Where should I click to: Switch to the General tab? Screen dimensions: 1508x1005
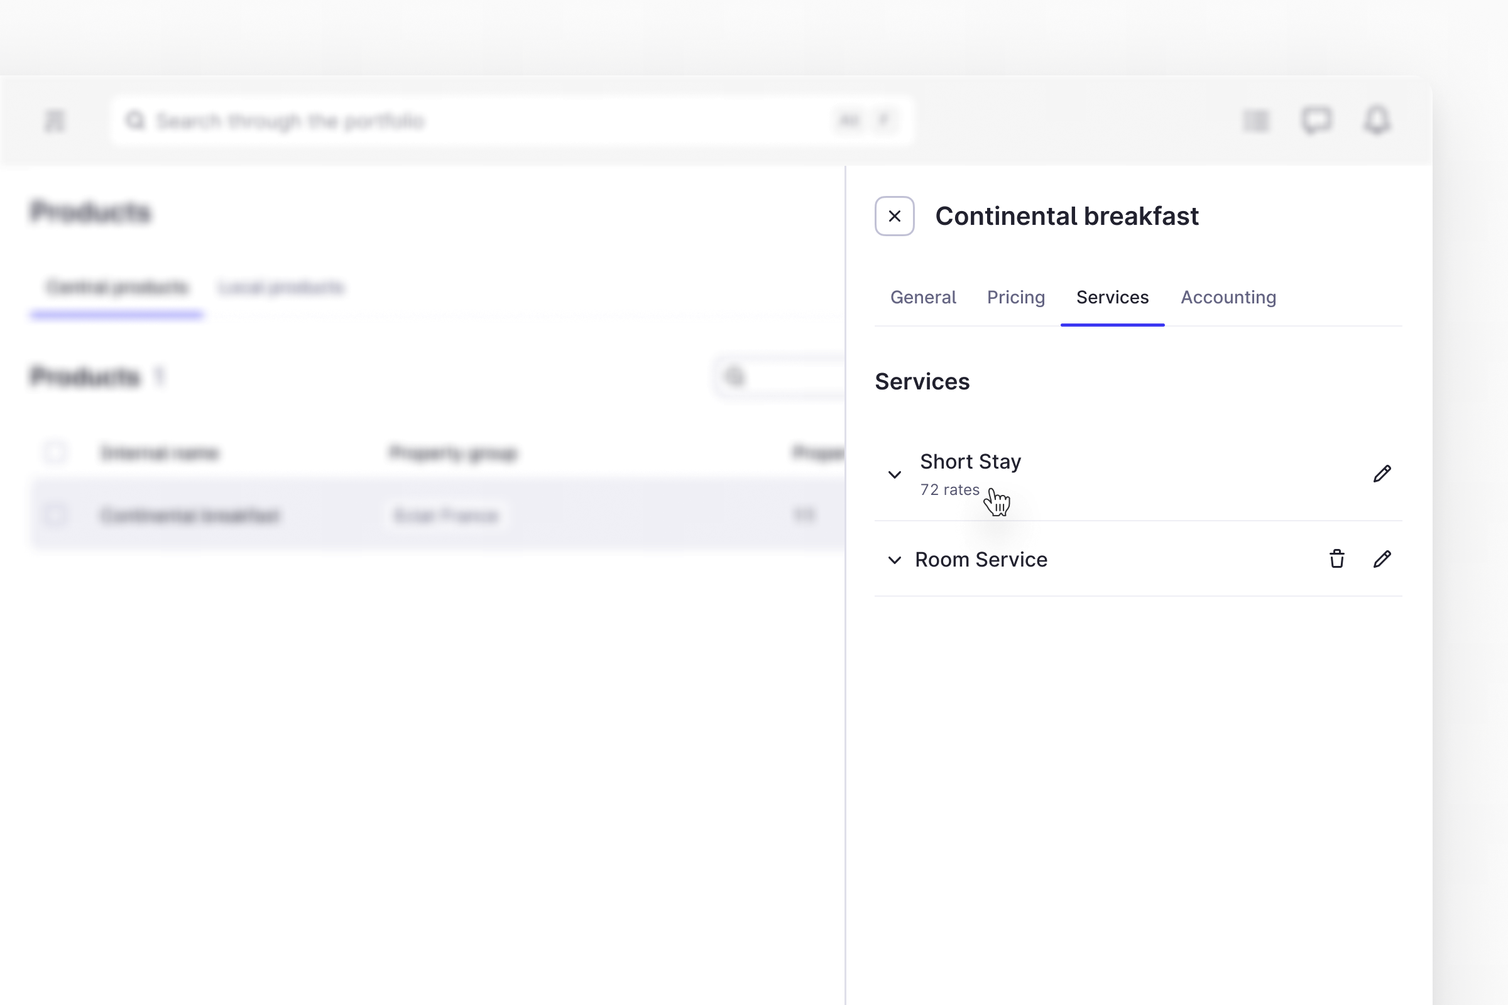click(x=922, y=297)
